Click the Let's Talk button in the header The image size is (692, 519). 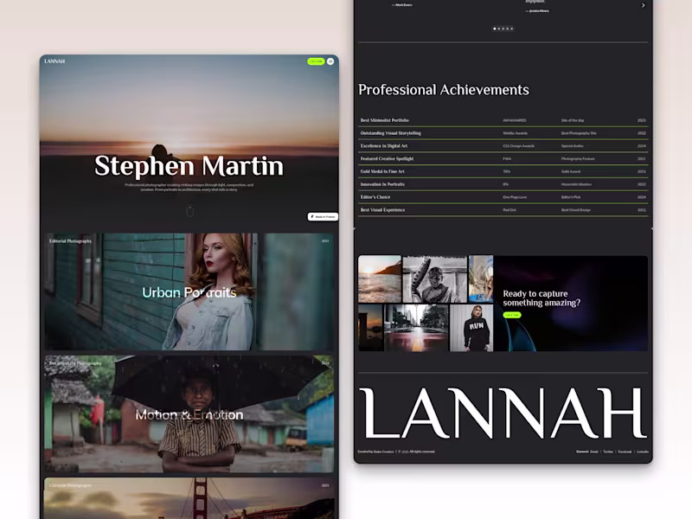[x=316, y=61]
